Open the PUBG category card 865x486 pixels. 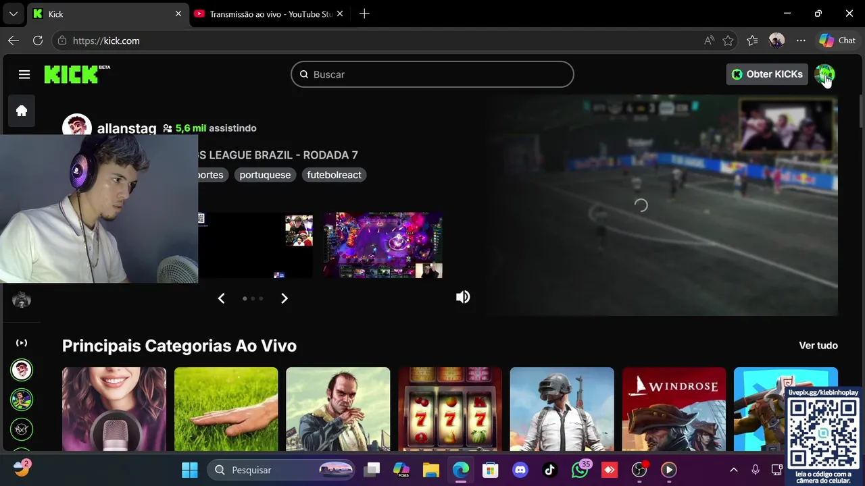(x=562, y=409)
